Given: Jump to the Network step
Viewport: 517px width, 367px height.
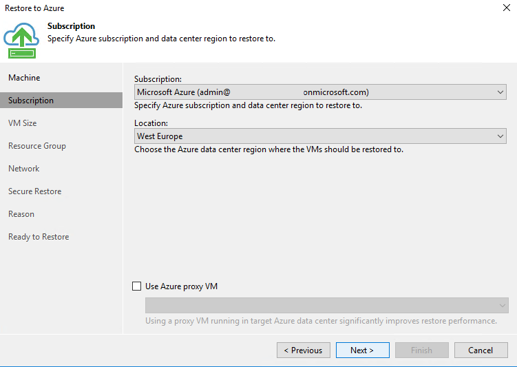Looking at the screenshot, I should (23, 169).
